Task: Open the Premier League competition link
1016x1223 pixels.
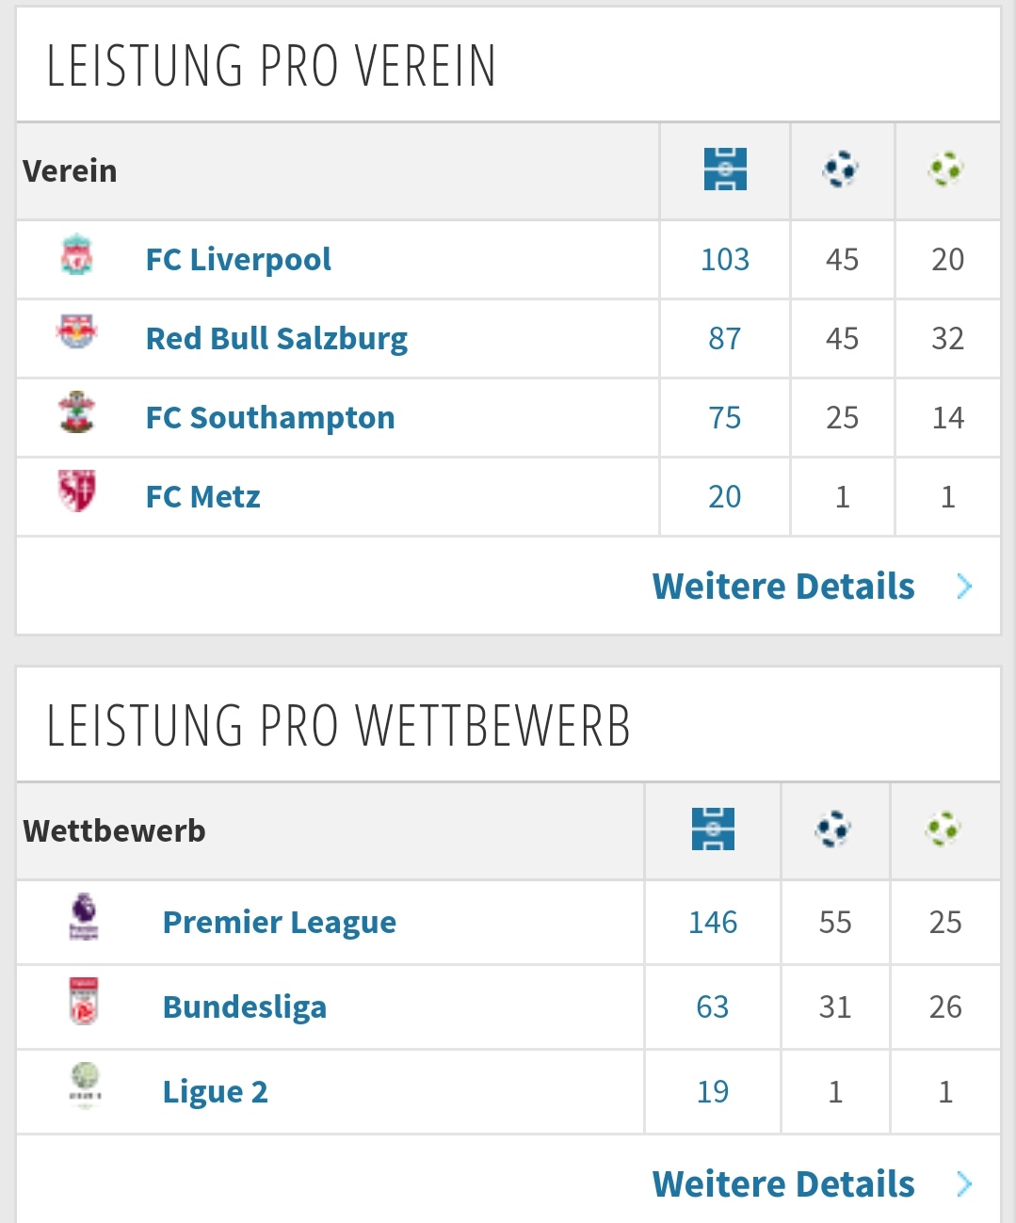Action: pos(280,922)
